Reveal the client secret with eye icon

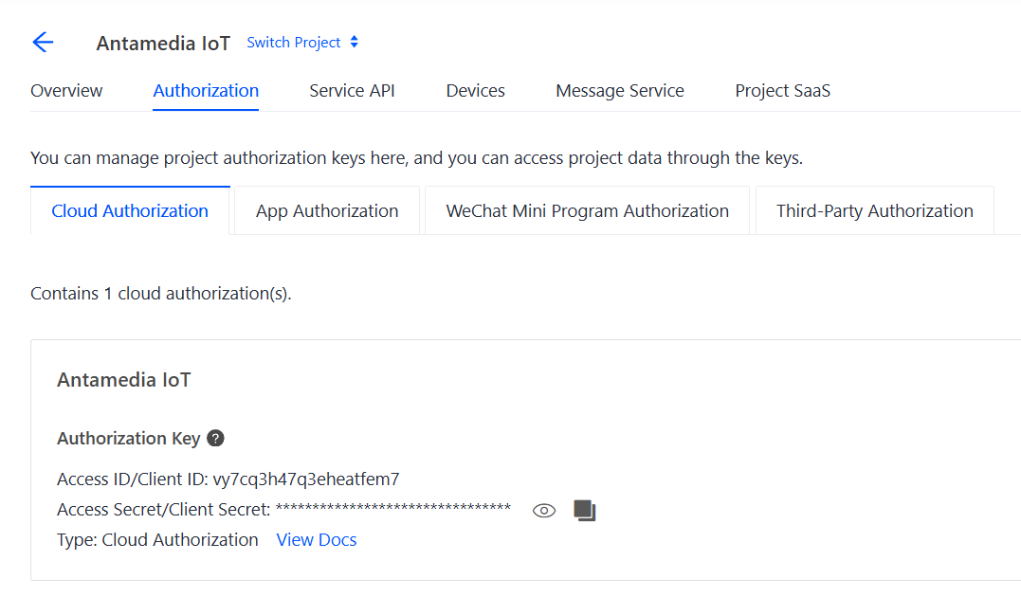click(x=543, y=511)
